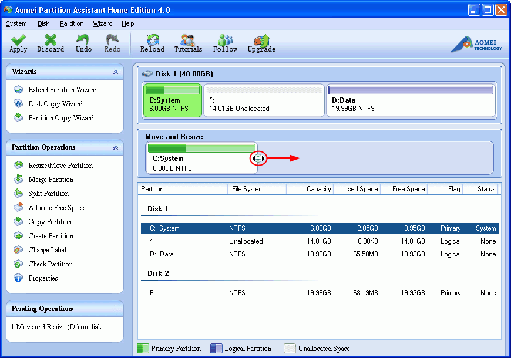The height and width of the screenshot is (358, 511).
Task: Choose Merge Partition operation text
Action: [x=51, y=180]
